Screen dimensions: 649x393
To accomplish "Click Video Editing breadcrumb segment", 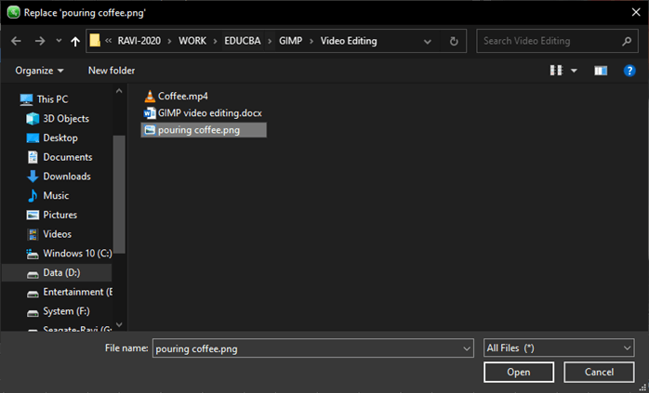I will tap(349, 41).
